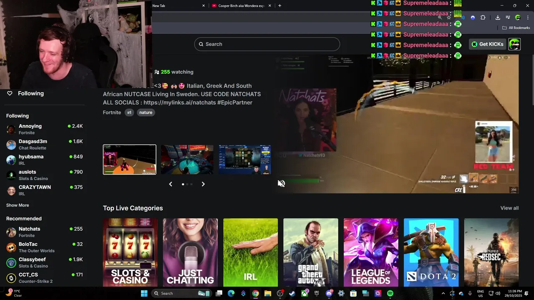
Task: Select the irl stream tag
Action: point(129,112)
